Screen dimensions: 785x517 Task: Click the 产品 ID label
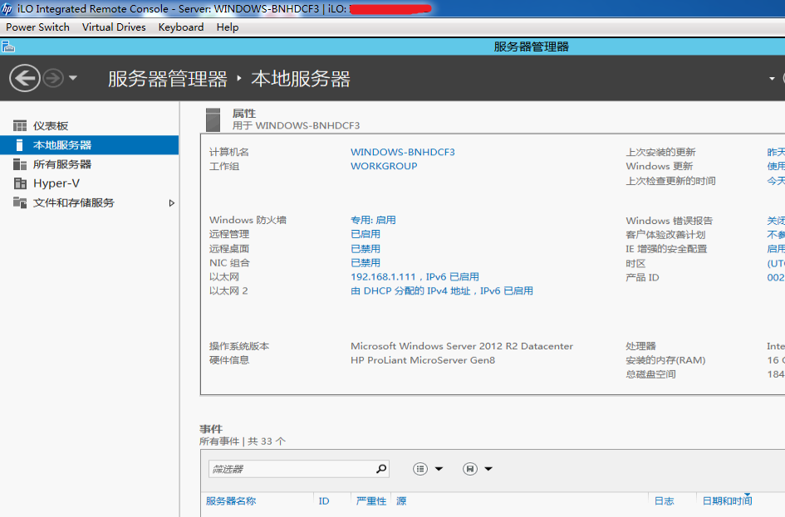coord(642,277)
